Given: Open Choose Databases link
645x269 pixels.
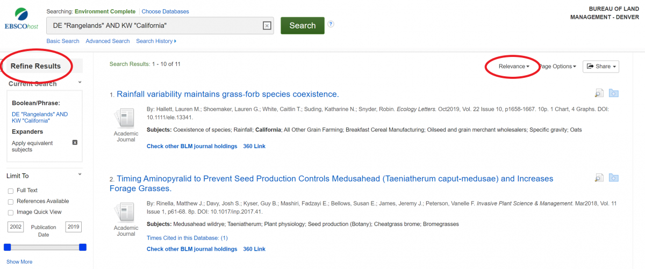Looking at the screenshot, I should tap(166, 11).
